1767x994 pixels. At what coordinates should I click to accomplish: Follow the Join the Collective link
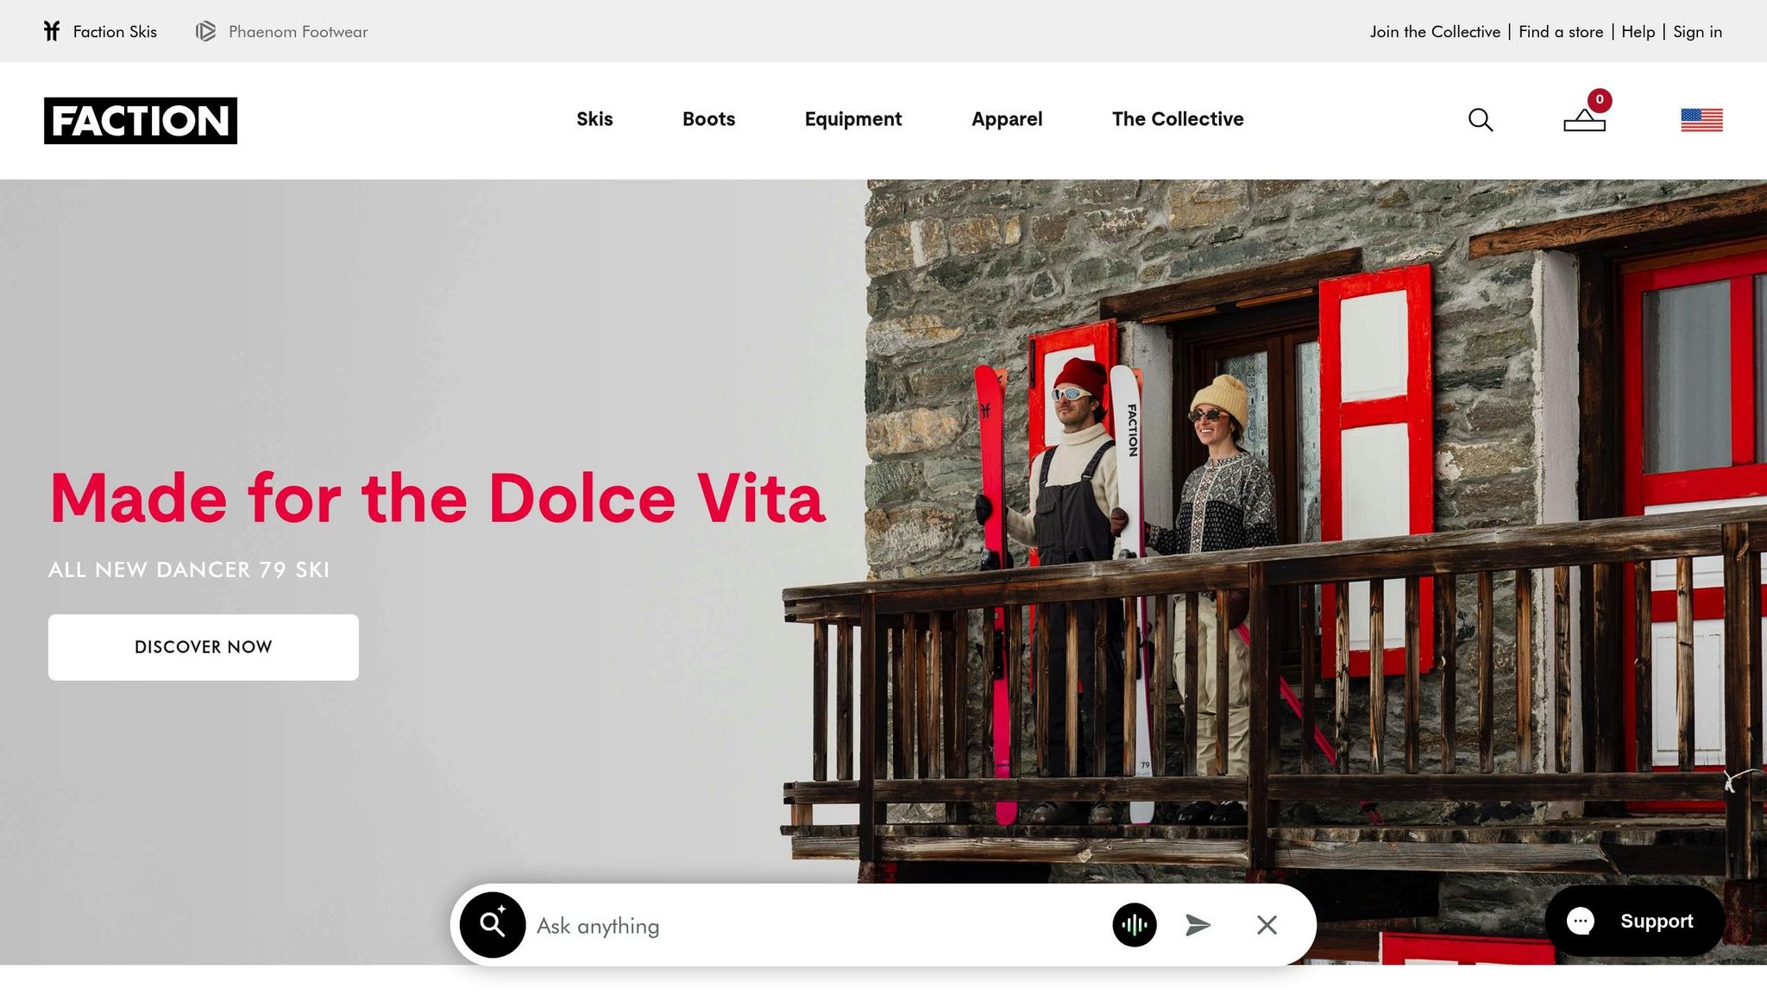(x=1435, y=32)
